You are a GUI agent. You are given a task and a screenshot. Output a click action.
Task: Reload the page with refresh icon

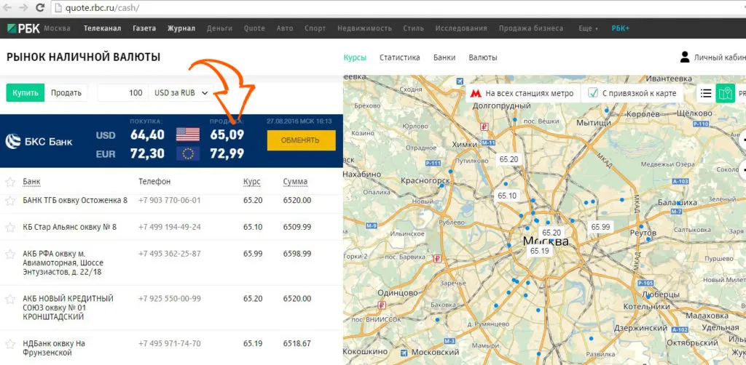pyautogui.click(x=41, y=7)
